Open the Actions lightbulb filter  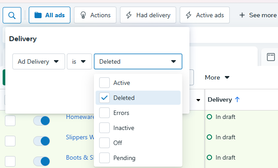pos(95,15)
